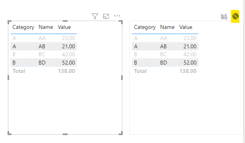
Task: Select AA cell in left table
Action: pyautogui.click(x=42, y=38)
